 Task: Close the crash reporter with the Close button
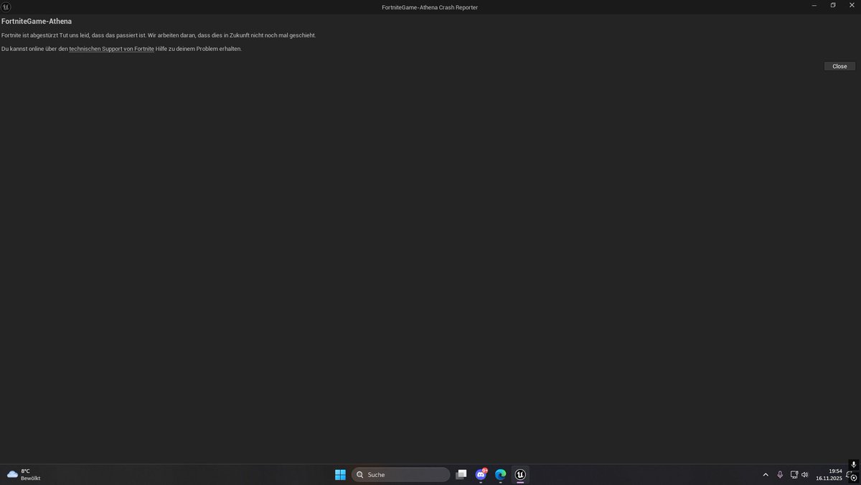tap(839, 66)
